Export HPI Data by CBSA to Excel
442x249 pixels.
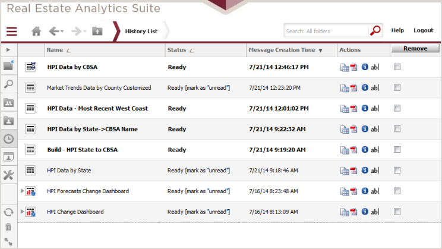pos(345,67)
